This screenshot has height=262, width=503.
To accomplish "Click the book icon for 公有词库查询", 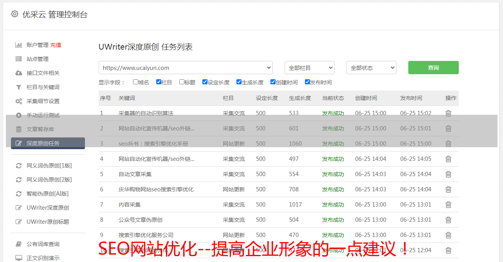I will [18, 244].
